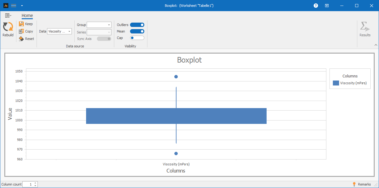Screen dimensions: 379x188
Task: Click the Keep save icon
Action: [x=21, y=24]
